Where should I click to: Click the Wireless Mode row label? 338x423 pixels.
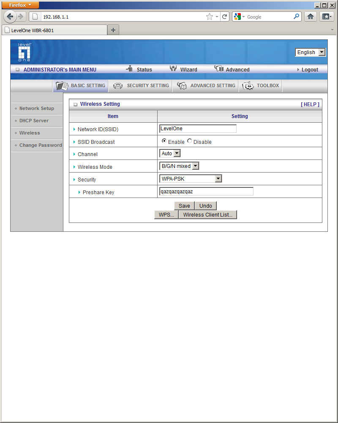tap(95, 167)
